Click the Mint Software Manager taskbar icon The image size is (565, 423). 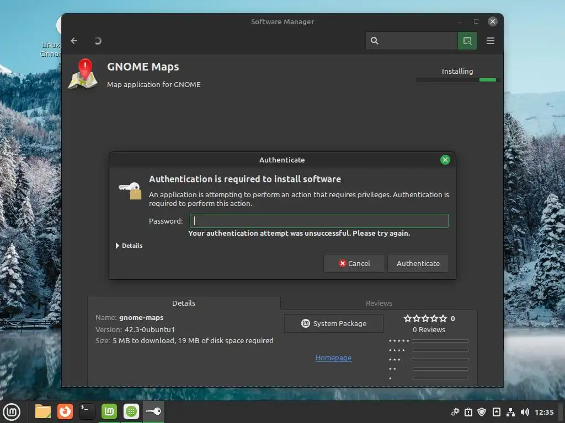tap(109, 411)
